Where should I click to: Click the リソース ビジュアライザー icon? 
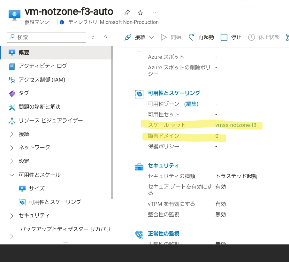[12, 121]
